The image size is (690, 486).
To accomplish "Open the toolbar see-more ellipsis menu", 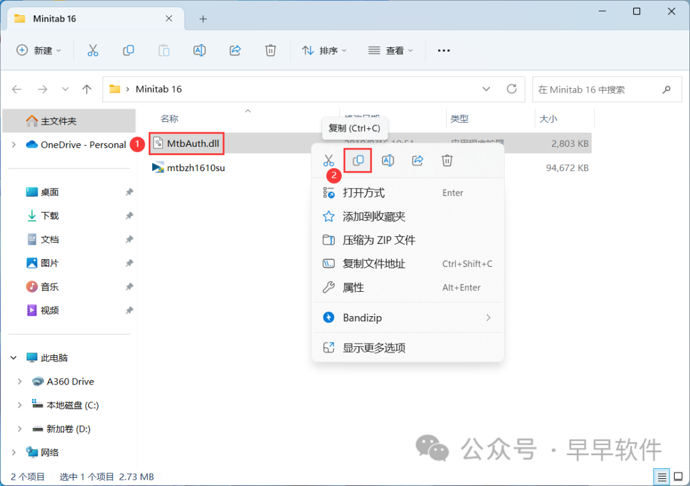I will coord(444,50).
